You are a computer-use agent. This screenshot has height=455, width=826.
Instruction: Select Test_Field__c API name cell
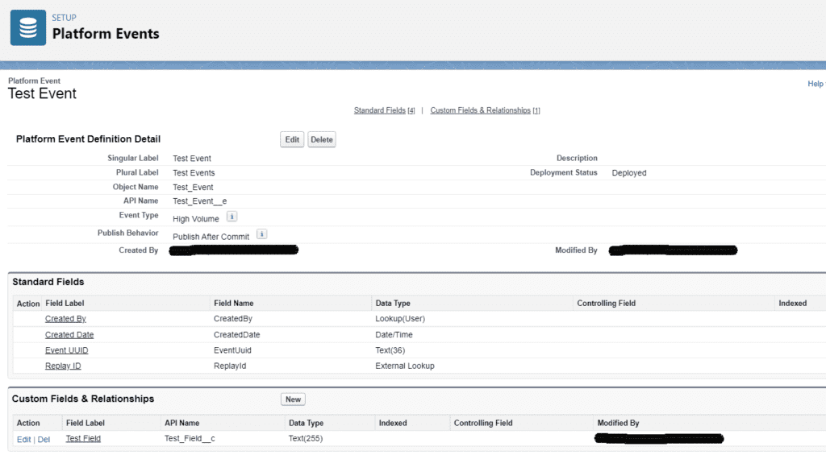point(190,438)
